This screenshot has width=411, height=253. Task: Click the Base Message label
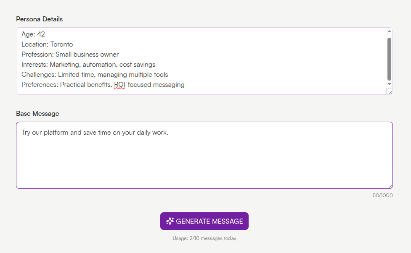(38, 113)
